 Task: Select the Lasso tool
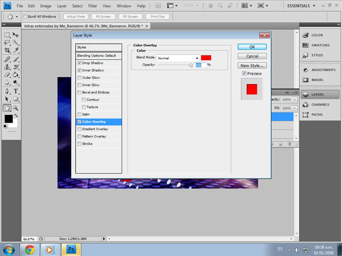[x=7, y=42]
